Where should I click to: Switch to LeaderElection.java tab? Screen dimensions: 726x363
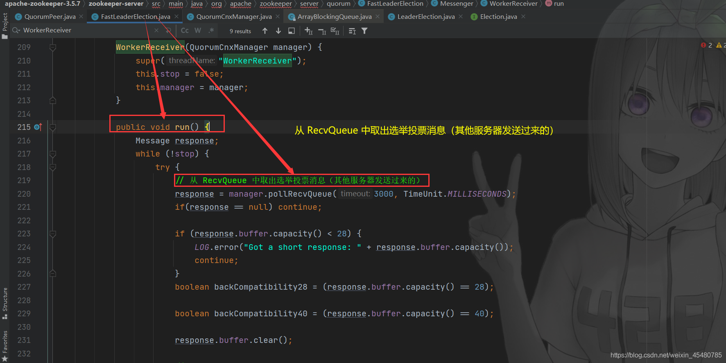pos(426,17)
